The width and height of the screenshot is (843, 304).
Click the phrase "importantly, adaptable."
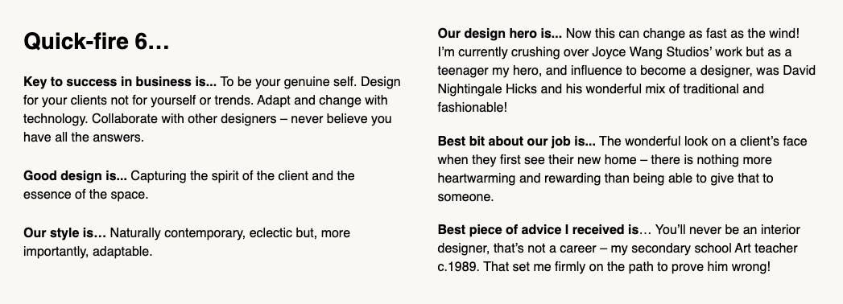click(88, 252)
